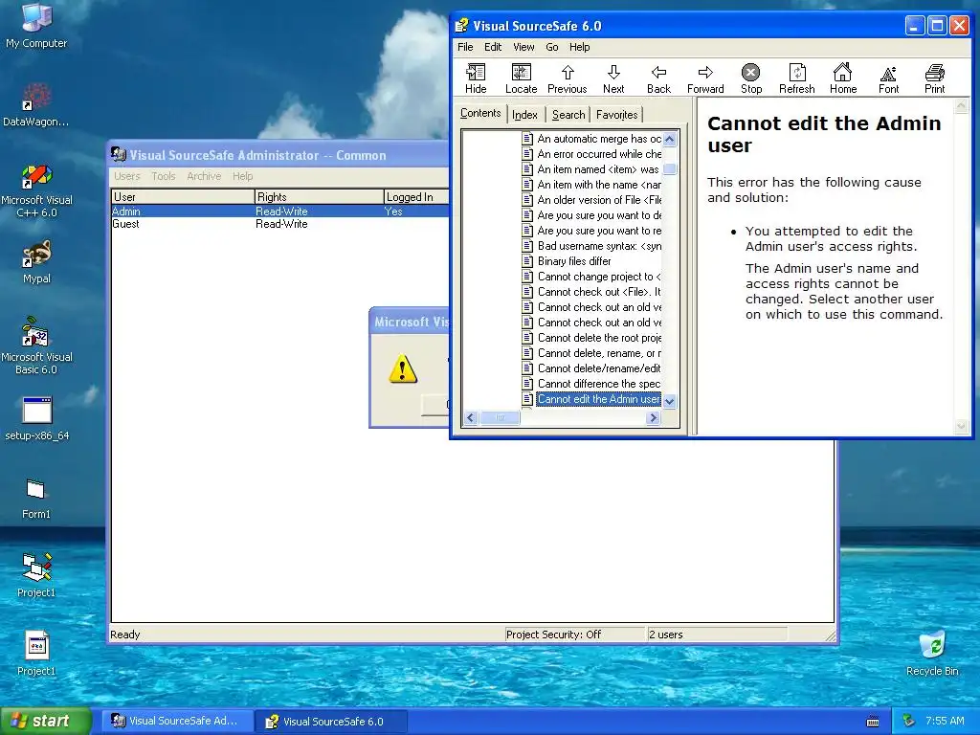Open File menu in Visual SourceSafe help

point(465,47)
